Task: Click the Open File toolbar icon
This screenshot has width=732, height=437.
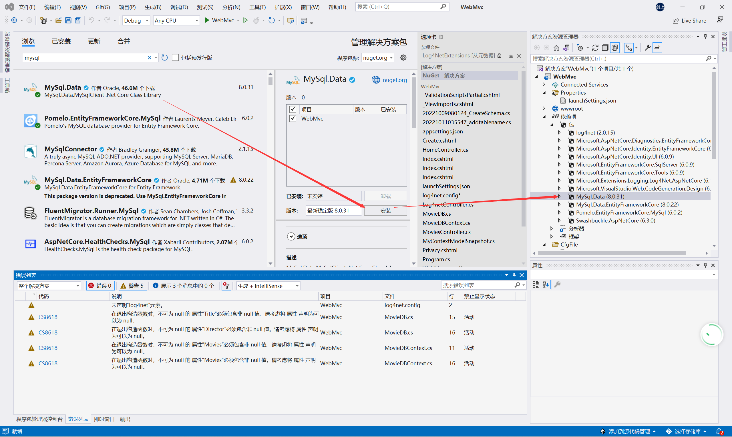Action: (58, 20)
